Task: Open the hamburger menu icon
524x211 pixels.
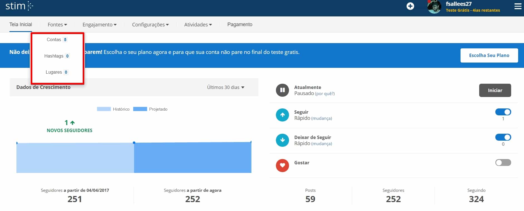Action: pyautogui.click(x=518, y=6)
